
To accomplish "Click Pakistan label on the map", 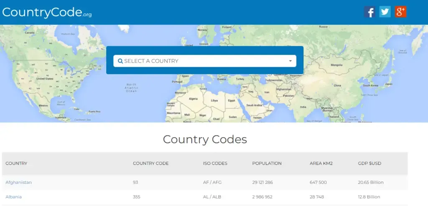I will pos(288,96).
